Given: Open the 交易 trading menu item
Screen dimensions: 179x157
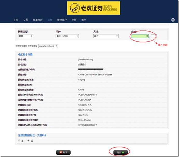Looking at the screenshot, I should click(x=25, y=20).
